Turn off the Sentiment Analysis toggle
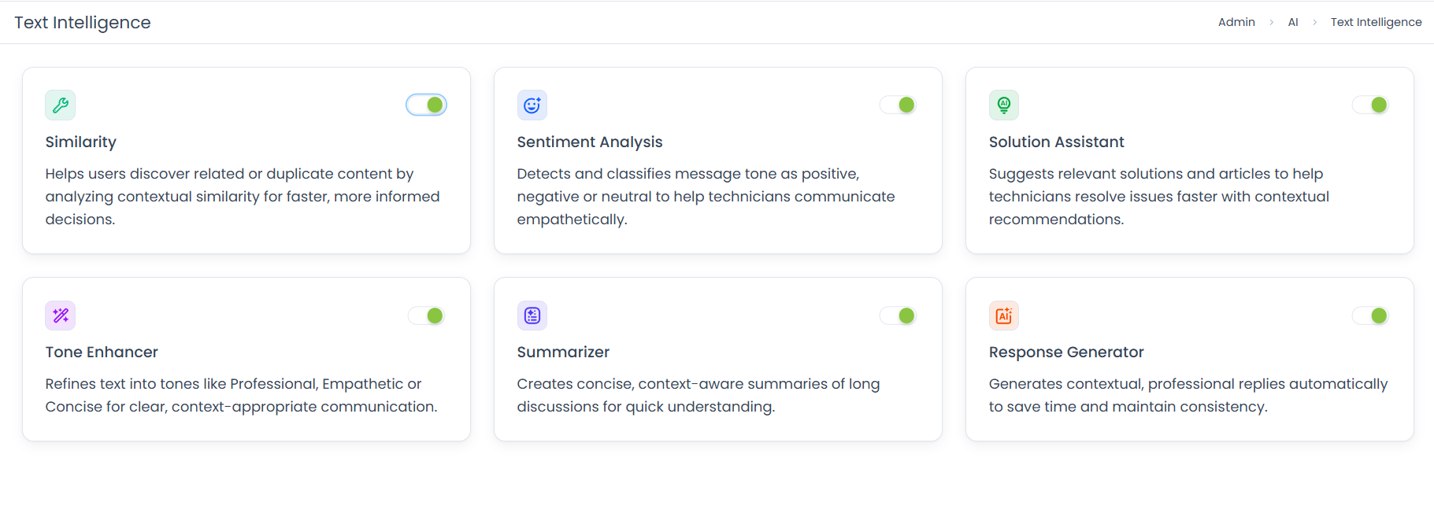The width and height of the screenshot is (1434, 506). (899, 105)
